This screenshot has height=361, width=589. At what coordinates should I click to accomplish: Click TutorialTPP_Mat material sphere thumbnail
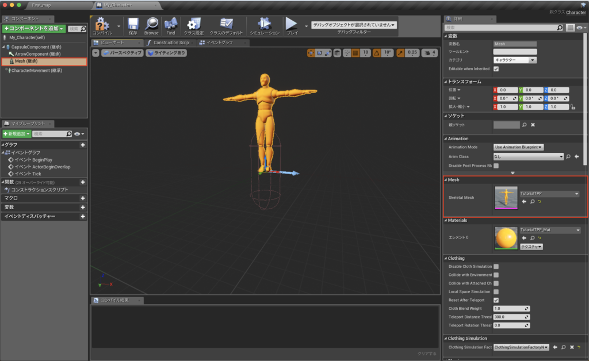pos(506,238)
